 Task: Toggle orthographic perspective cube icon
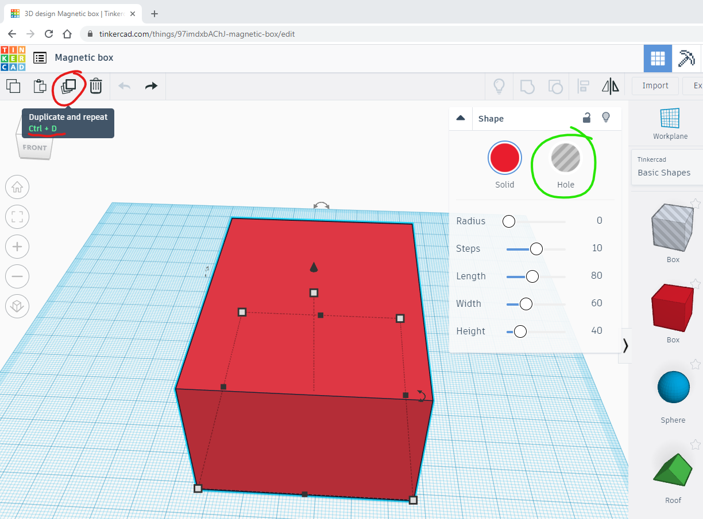tap(17, 306)
